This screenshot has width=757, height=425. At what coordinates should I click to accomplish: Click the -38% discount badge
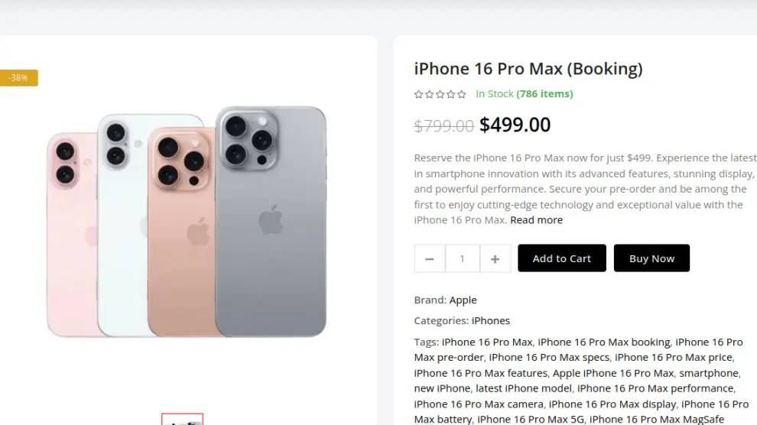pyautogui.click(x=18, y=78)
